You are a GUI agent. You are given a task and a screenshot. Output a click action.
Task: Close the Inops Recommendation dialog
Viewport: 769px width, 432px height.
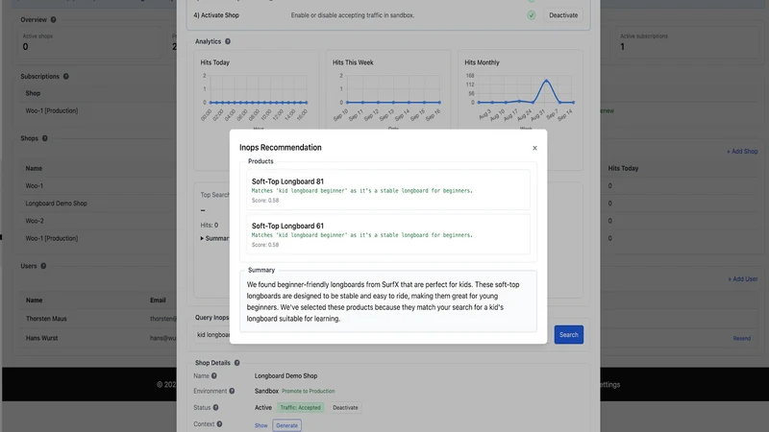pyautogui.click(x=534, y=148)
